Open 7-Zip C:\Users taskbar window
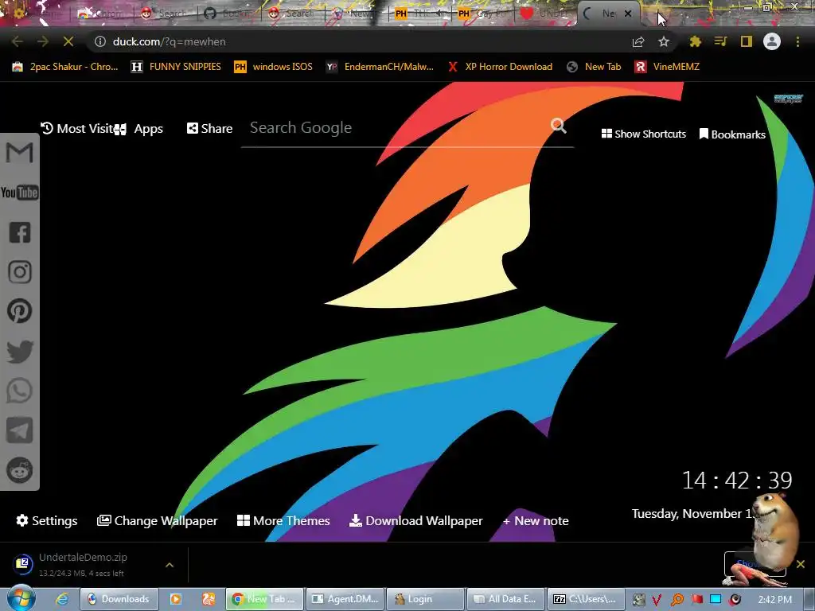The width and height of the screenshot is (815, 611). pyautogui.click(x=585, y=599)
